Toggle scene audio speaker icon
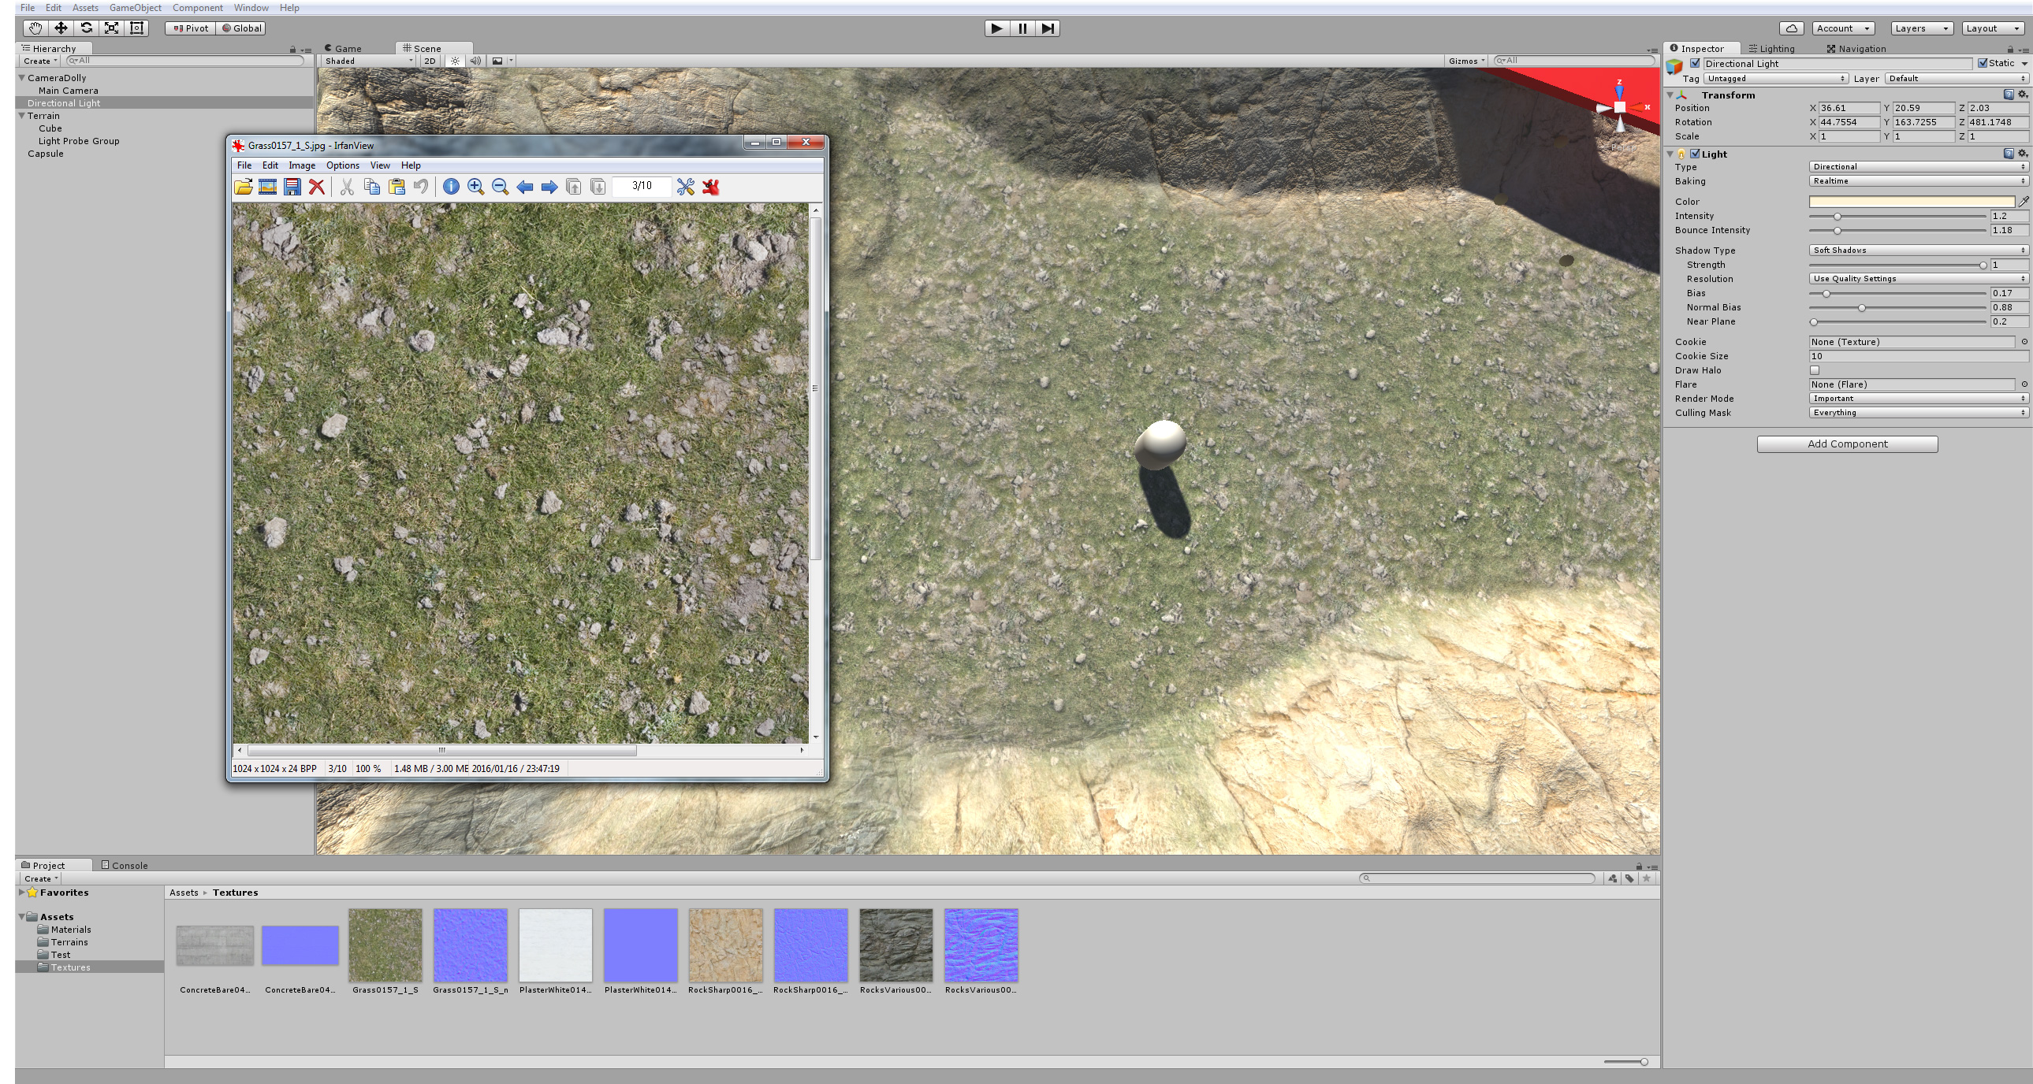The image size is (2033, 1084). pyautogui.click(x=476, y=61)
